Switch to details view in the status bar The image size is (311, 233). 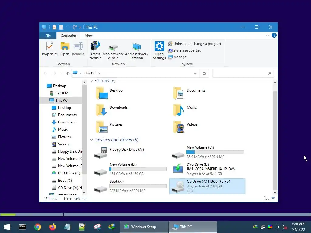click(x=266, y=198)
